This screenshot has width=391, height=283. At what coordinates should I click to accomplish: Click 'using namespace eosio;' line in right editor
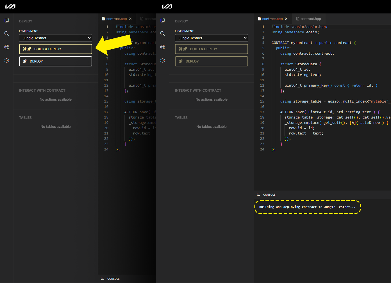click(x=295, y=32)
